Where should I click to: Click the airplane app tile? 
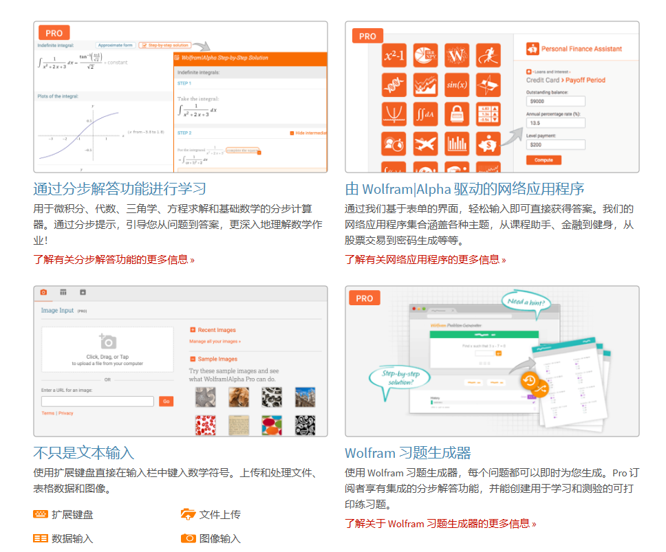click(x=425, y=144)
